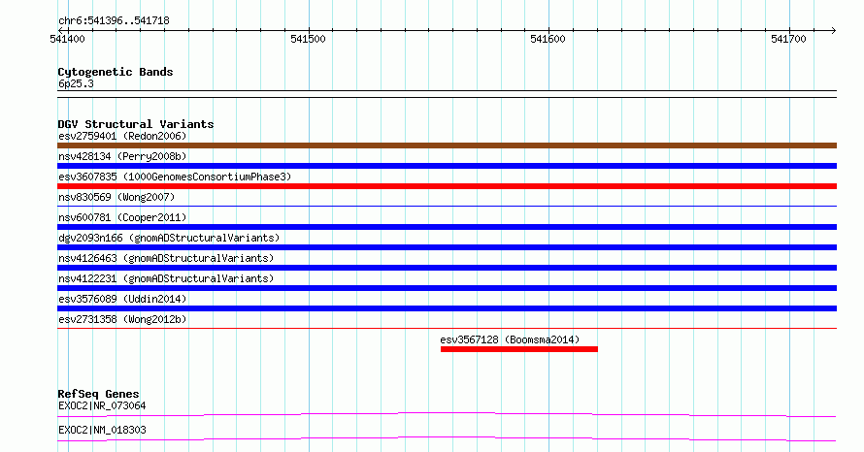Screen dimensions: 864x452
Task: Select the EXOC2|NR_073064 gene label
Action: click(x=102, y=406)
